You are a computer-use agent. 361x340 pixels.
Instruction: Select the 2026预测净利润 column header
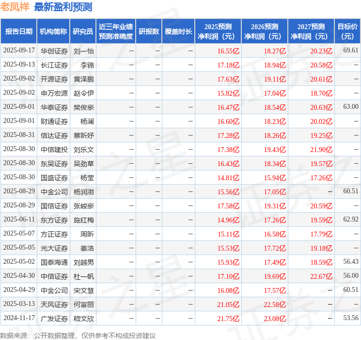(265, 32)
